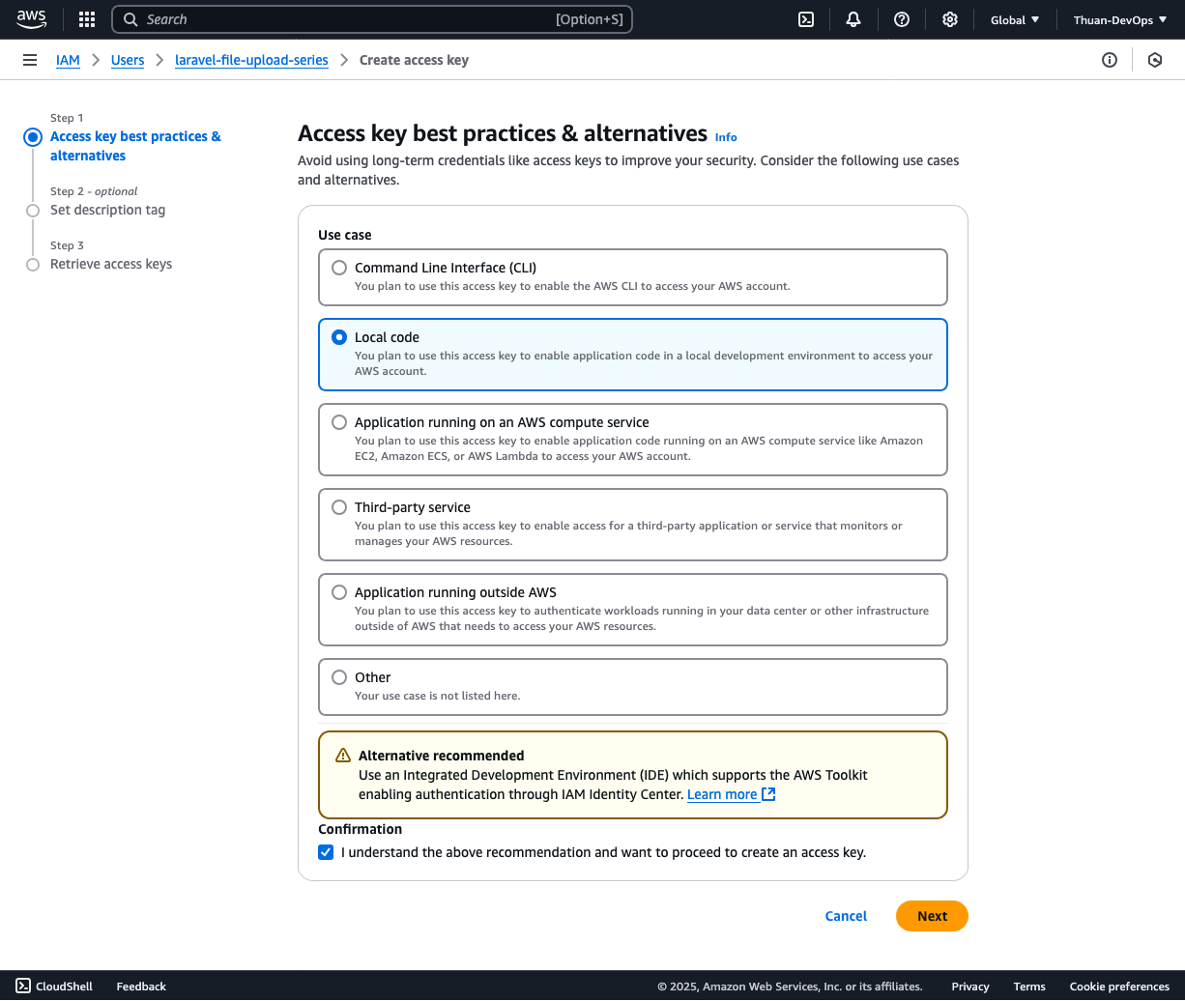Launch CloudShell from the top bar icon

pos(805,19)
